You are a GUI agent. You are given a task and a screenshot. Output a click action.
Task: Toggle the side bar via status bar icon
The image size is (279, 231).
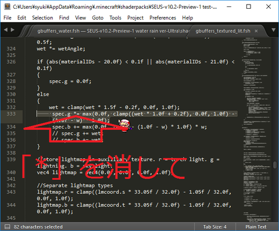click(7, 226)
